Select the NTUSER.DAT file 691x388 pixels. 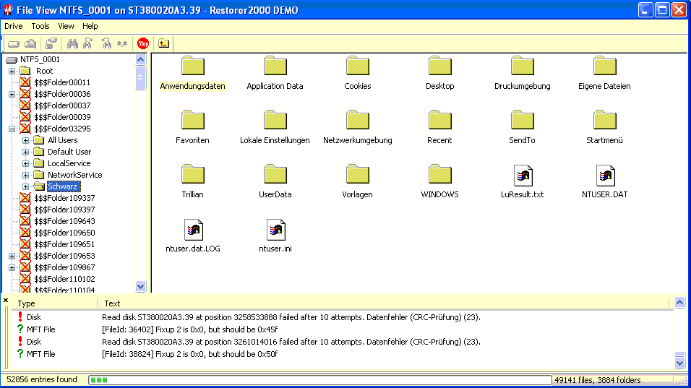pos(604,181)
